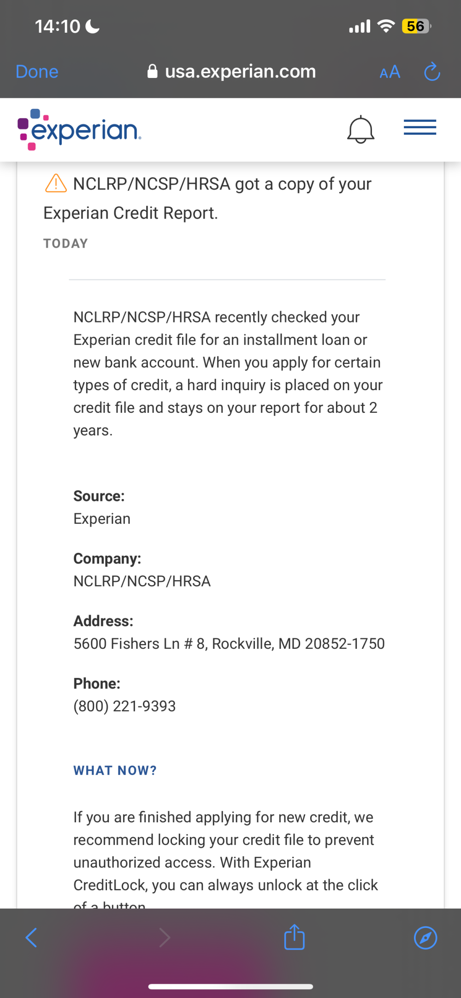Viewport: 461px width, 998px height.
Task: Reload the page with refresh icon
Action: point(432,71)
